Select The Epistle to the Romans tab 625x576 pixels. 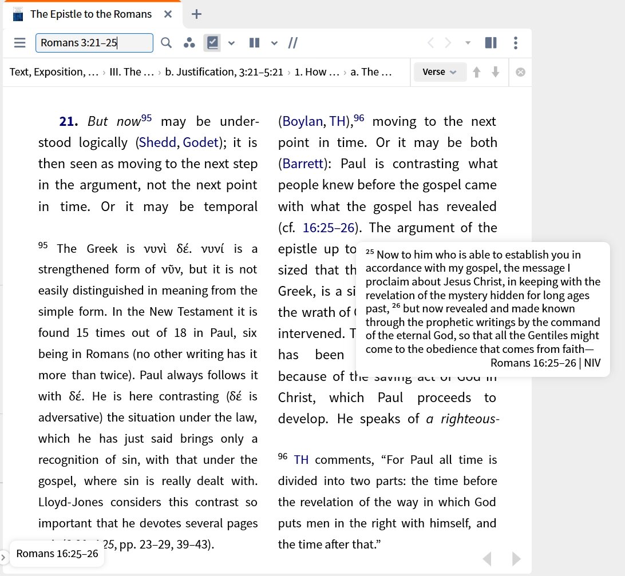click(x=91, y=14)
